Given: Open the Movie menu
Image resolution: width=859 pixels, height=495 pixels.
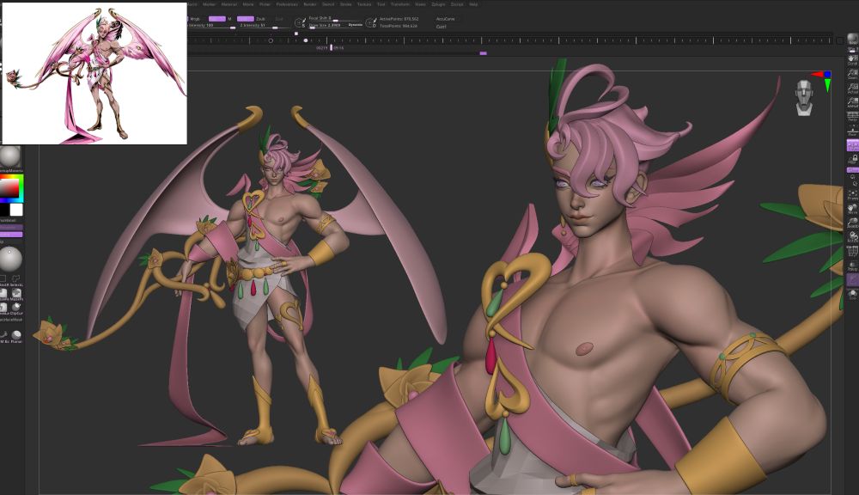Looking at the screenshot, I should [248, 3].
